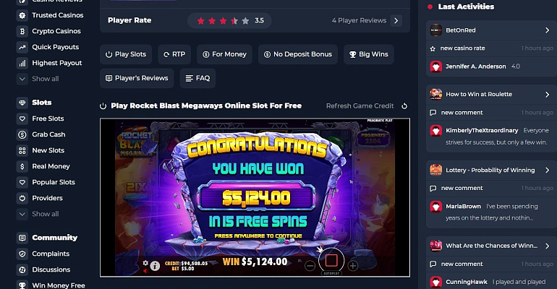Screen dimensions: 557x289
Task: Expand Show all under Slots section
Action: [38, 214]
